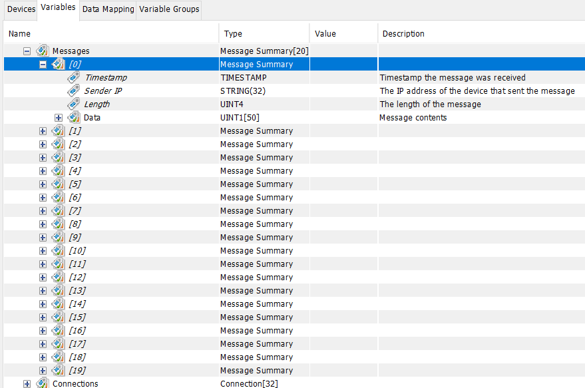The image size is (585, 388).
Task: Expand Message Summary element [1]
Action: point(43,130)
